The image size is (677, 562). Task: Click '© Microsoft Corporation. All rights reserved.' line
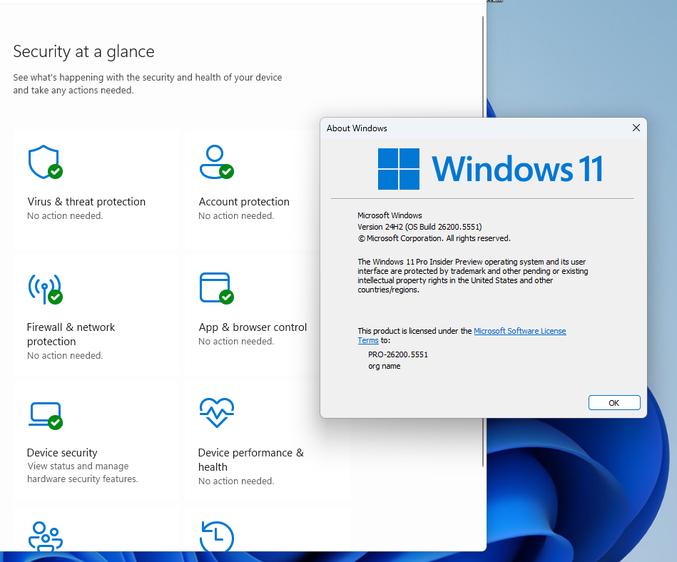coord(434,238)
